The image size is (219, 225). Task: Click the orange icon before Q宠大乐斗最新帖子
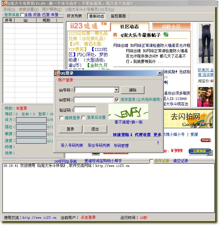pyautogui.click(x=116, y=35)
